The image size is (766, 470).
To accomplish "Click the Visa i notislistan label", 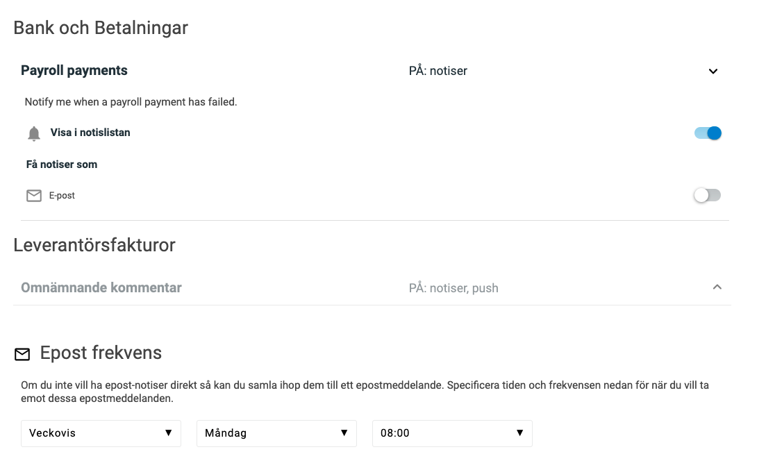I will coord(90,133).
